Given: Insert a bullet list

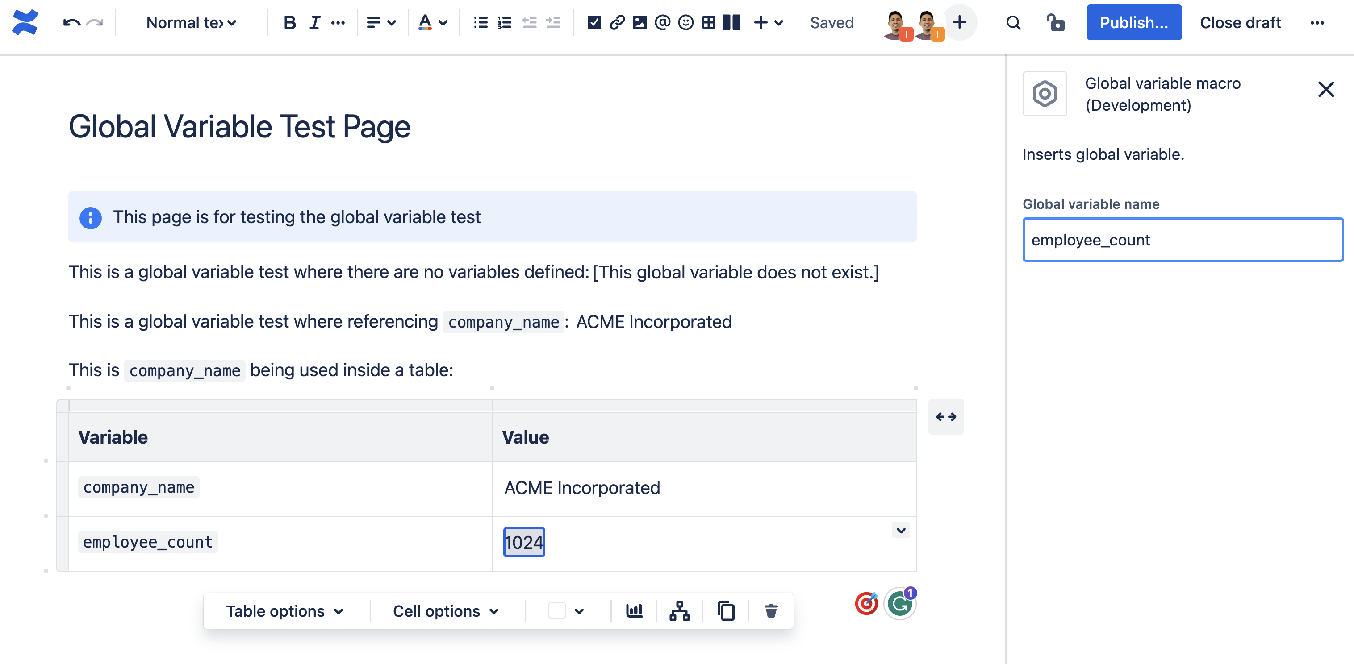Looking at the screenshot, I should click(x=481, y=23).
